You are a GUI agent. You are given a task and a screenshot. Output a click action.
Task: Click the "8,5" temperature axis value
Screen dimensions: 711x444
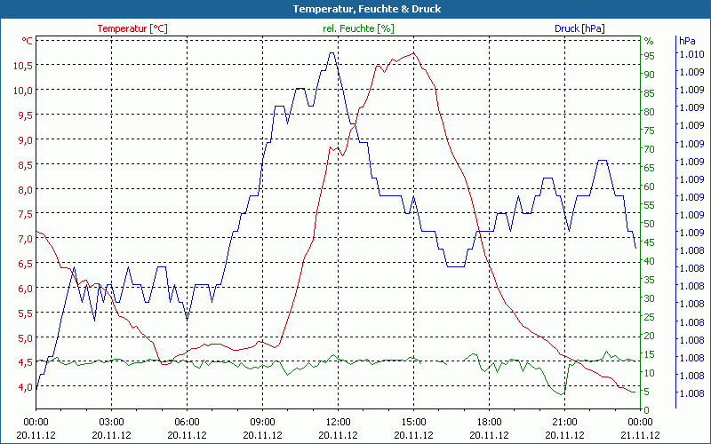(26, 165)
